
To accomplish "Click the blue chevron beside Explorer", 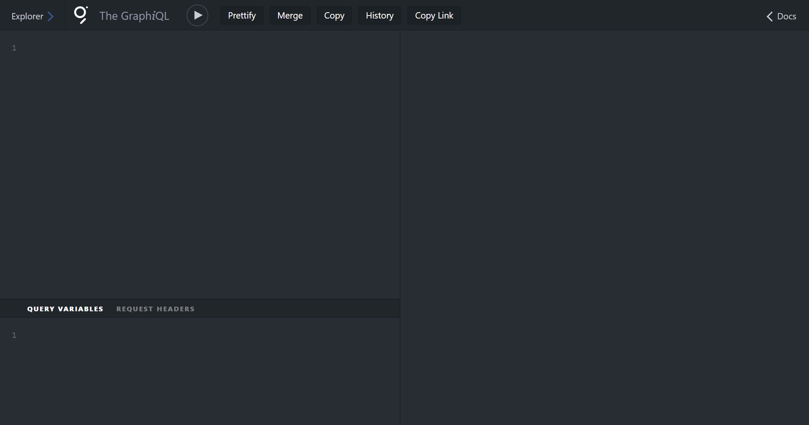I will [51, 16].
